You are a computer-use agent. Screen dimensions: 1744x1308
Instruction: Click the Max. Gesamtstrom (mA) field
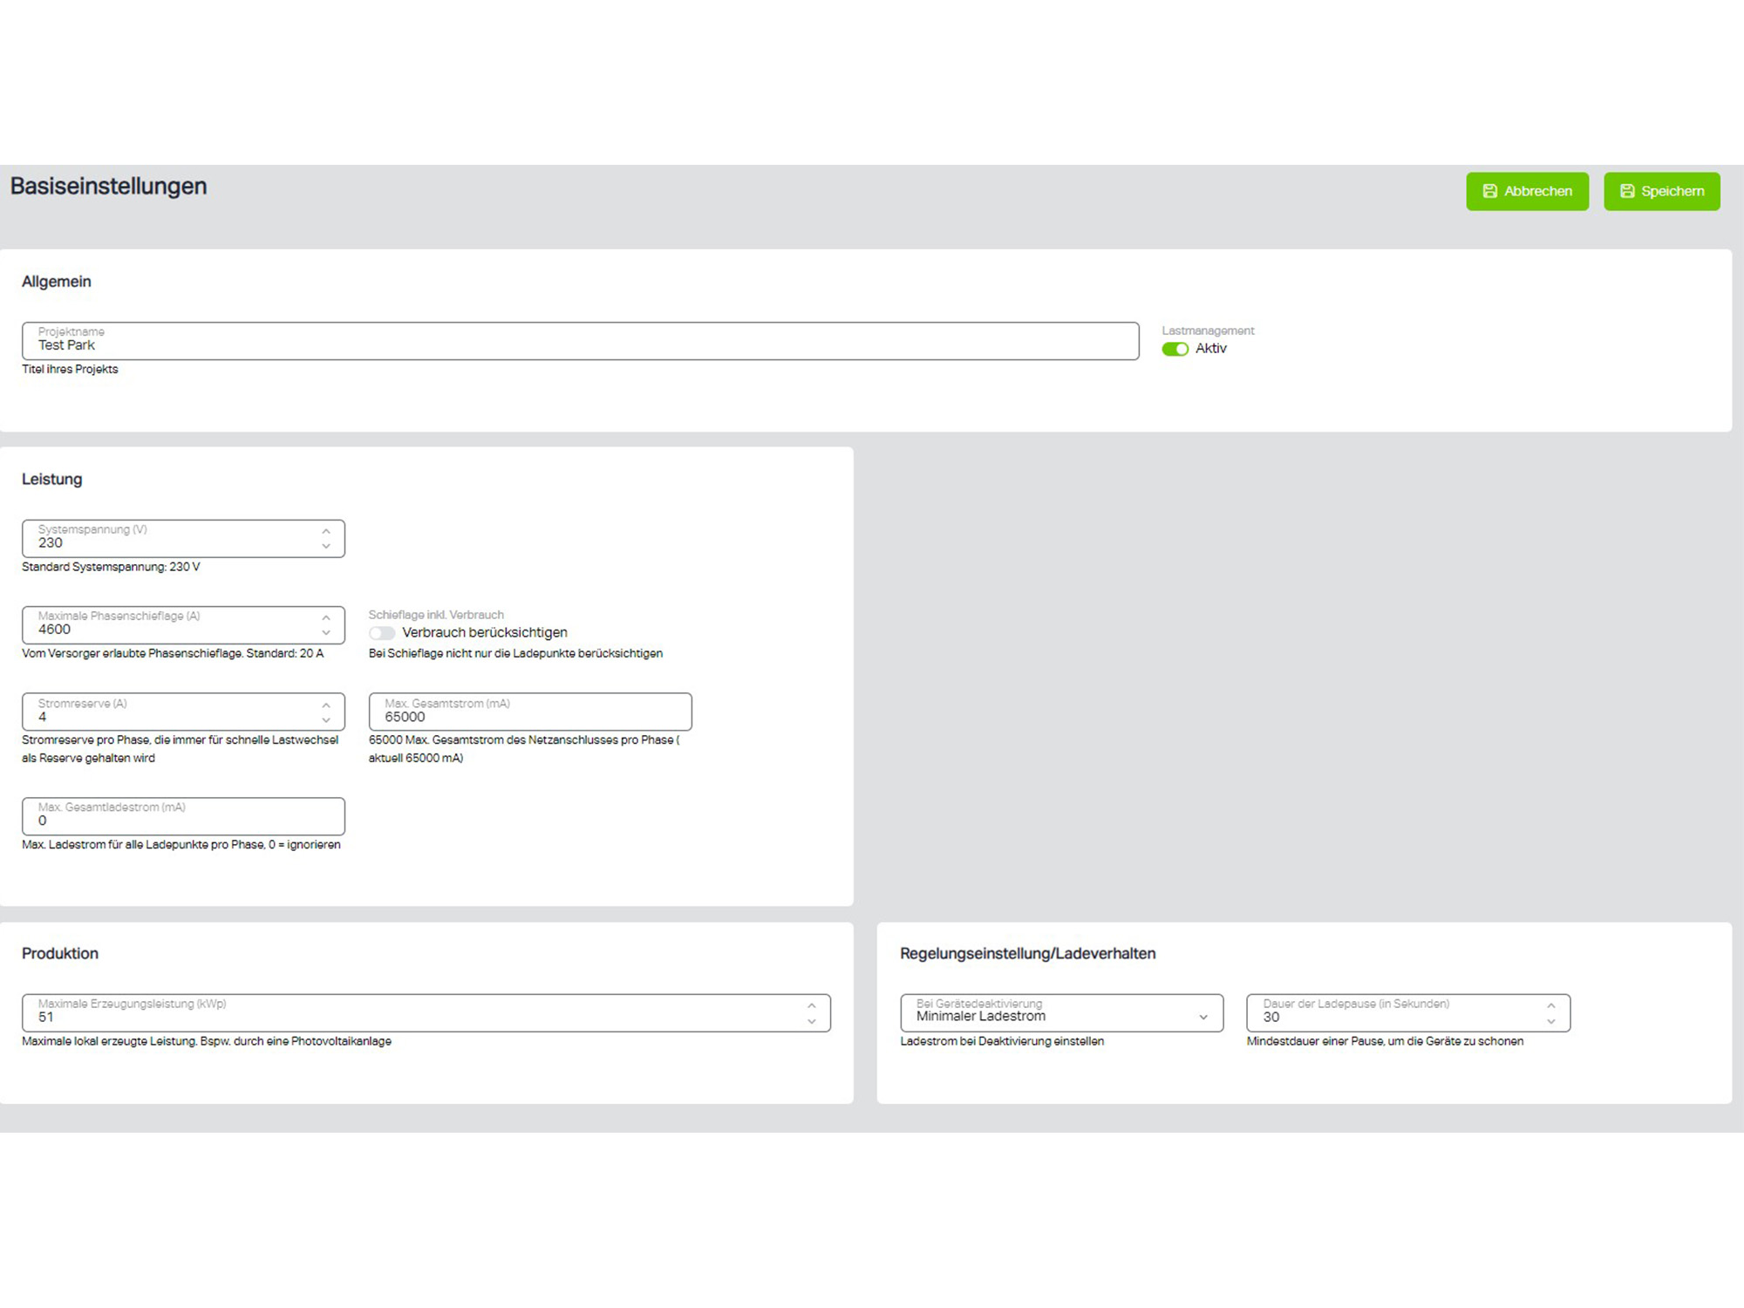click(530, 712)
